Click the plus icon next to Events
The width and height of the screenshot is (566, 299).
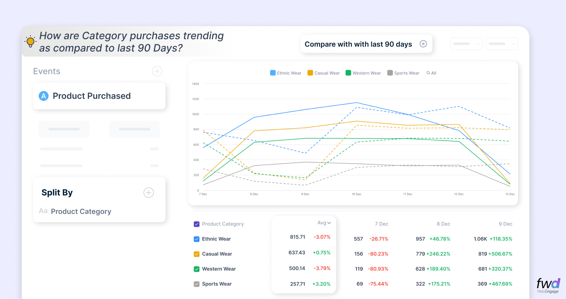click(x=157, y=71)
